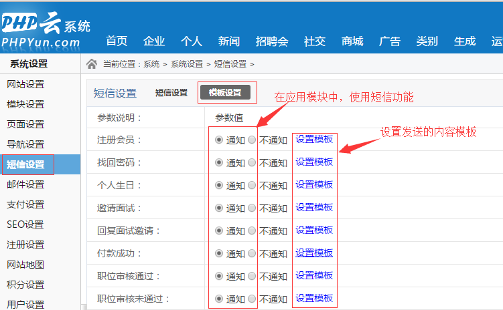Image resolution: width=503 pixels, height=310 pixels.
Task: Click 系统设置 sidebar header
Action: click(28, 64)
